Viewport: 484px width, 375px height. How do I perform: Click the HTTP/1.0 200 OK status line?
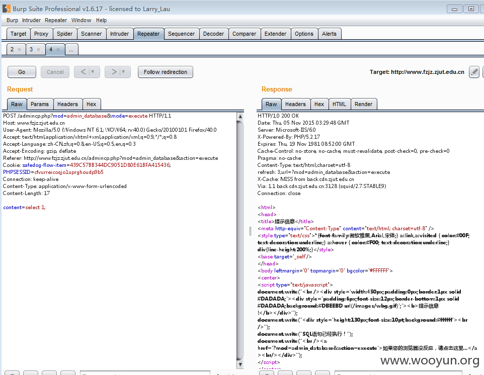pyautogui.click(x=278, y=116)
